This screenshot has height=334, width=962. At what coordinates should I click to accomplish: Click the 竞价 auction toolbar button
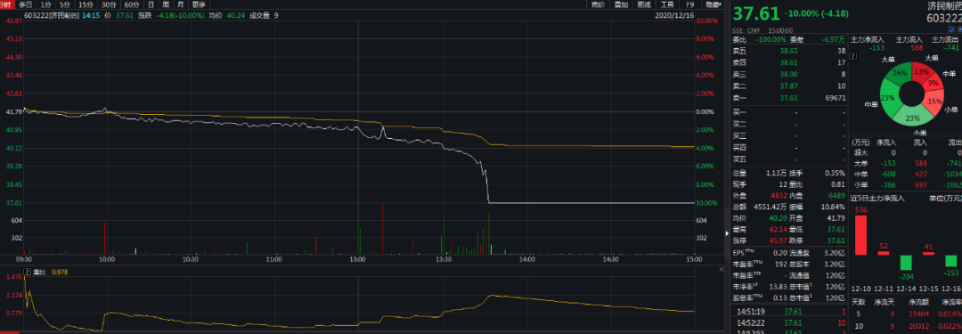pos(599,4)
